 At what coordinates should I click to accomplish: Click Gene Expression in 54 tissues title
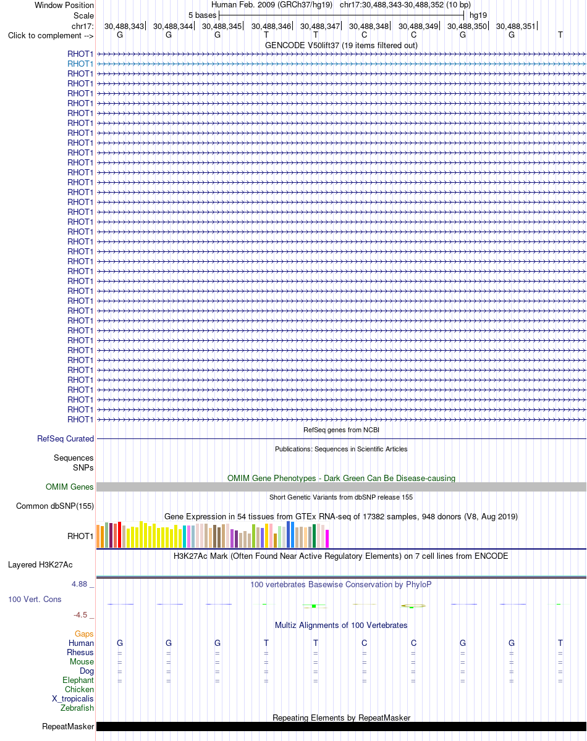pos(341,516)
